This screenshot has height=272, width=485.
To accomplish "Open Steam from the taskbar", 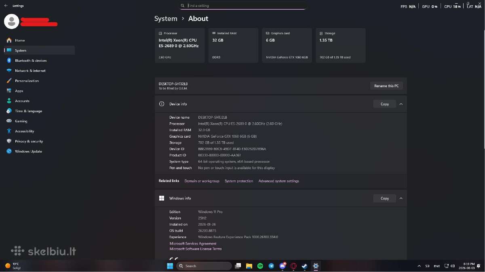I will [305, 266].
